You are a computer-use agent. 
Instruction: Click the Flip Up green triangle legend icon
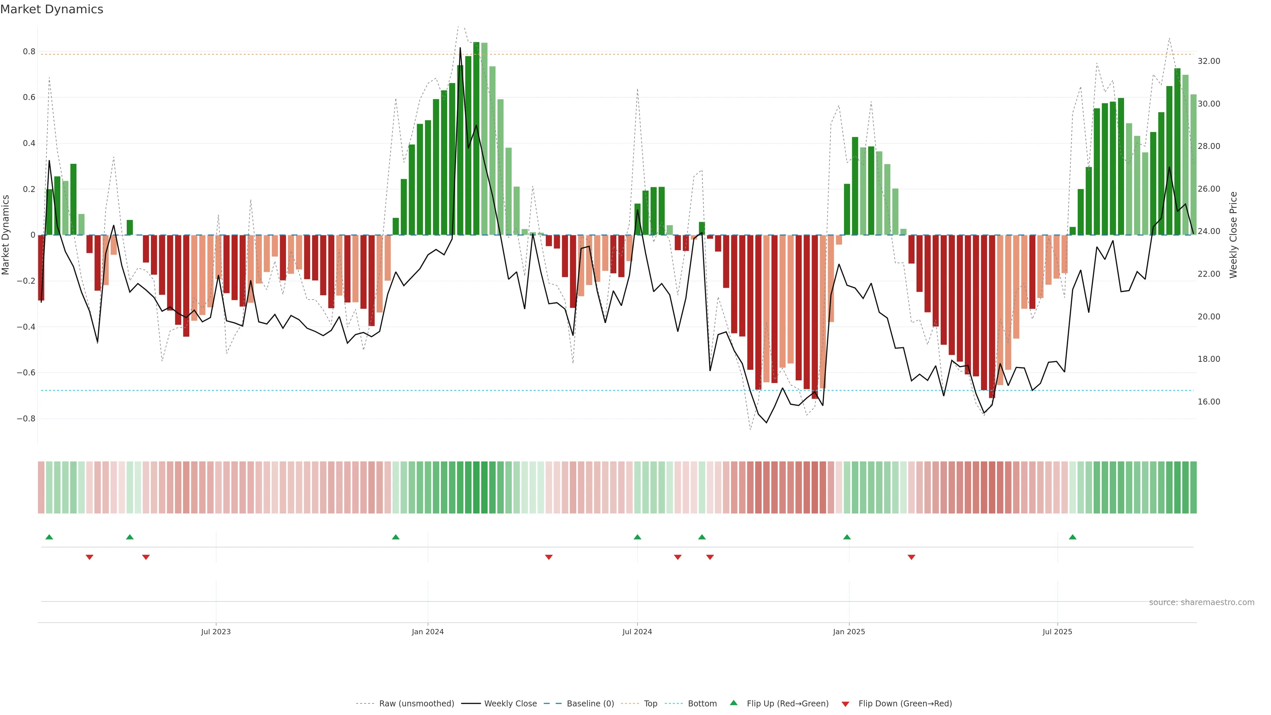(733, 703)
